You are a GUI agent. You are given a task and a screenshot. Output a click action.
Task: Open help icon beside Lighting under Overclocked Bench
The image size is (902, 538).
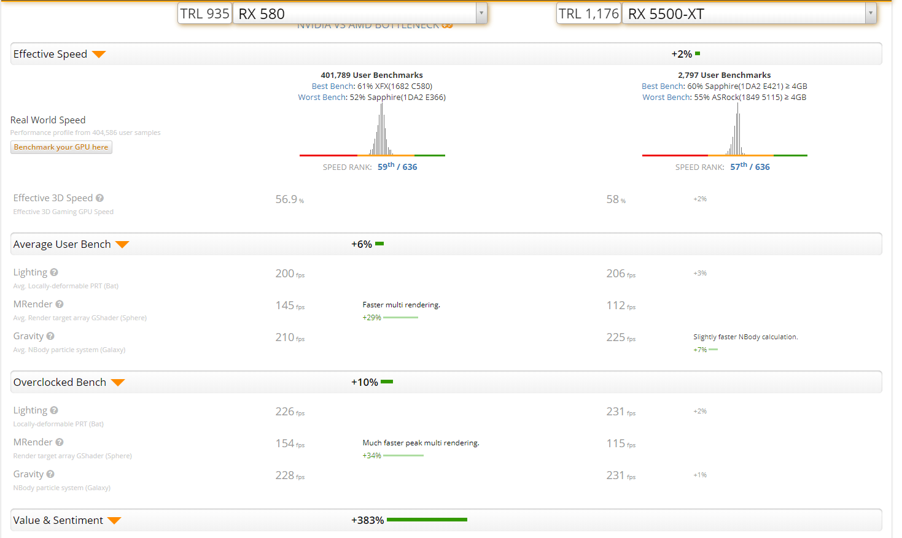coord(54,410)
